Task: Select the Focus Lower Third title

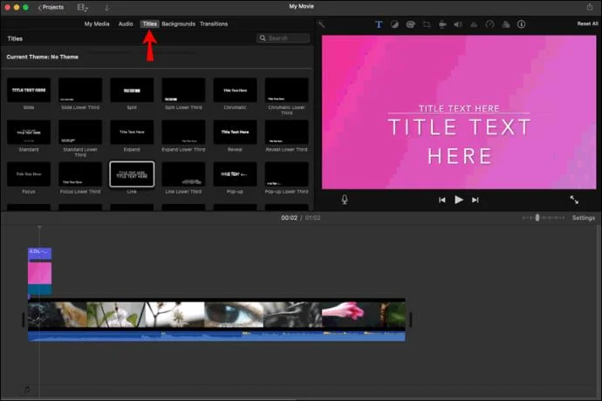Action: (x=80, y=173)
